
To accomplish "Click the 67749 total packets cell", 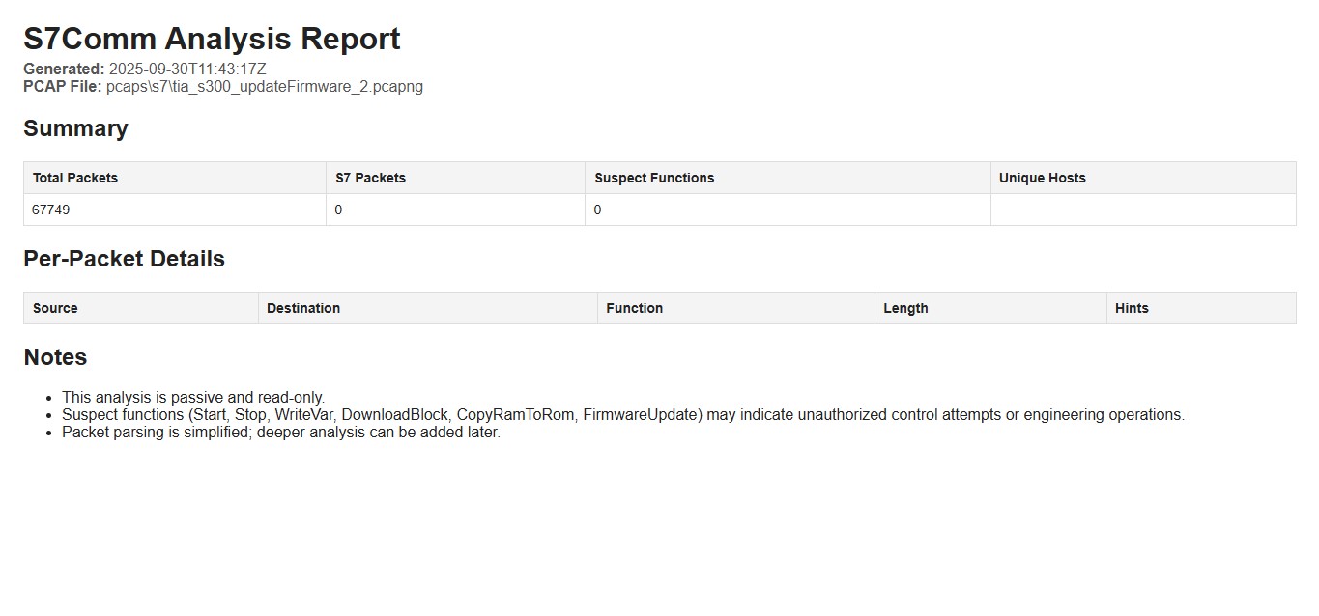I will (x=175, y=210).
